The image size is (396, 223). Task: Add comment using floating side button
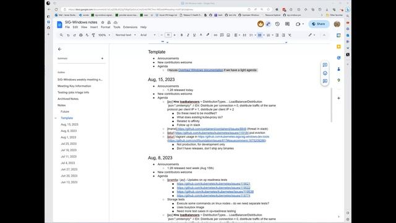(325, 65)
